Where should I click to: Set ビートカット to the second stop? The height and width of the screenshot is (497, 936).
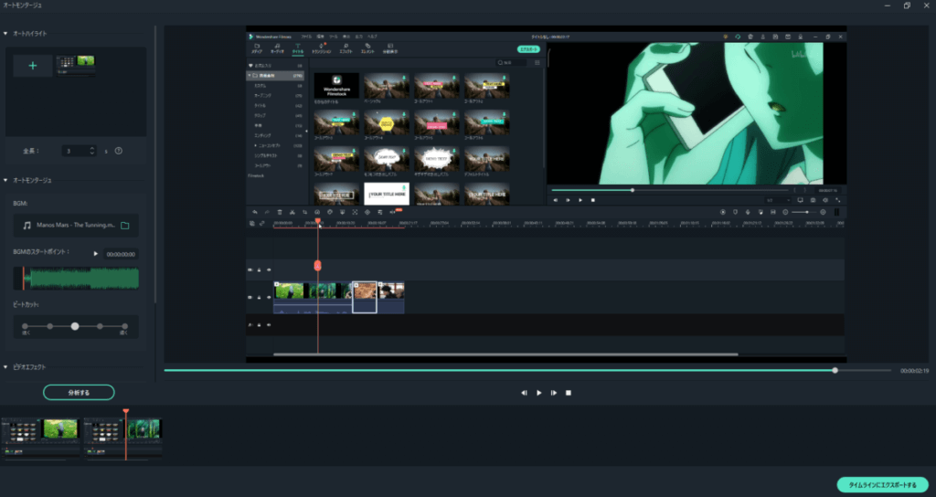coord(50,326)
